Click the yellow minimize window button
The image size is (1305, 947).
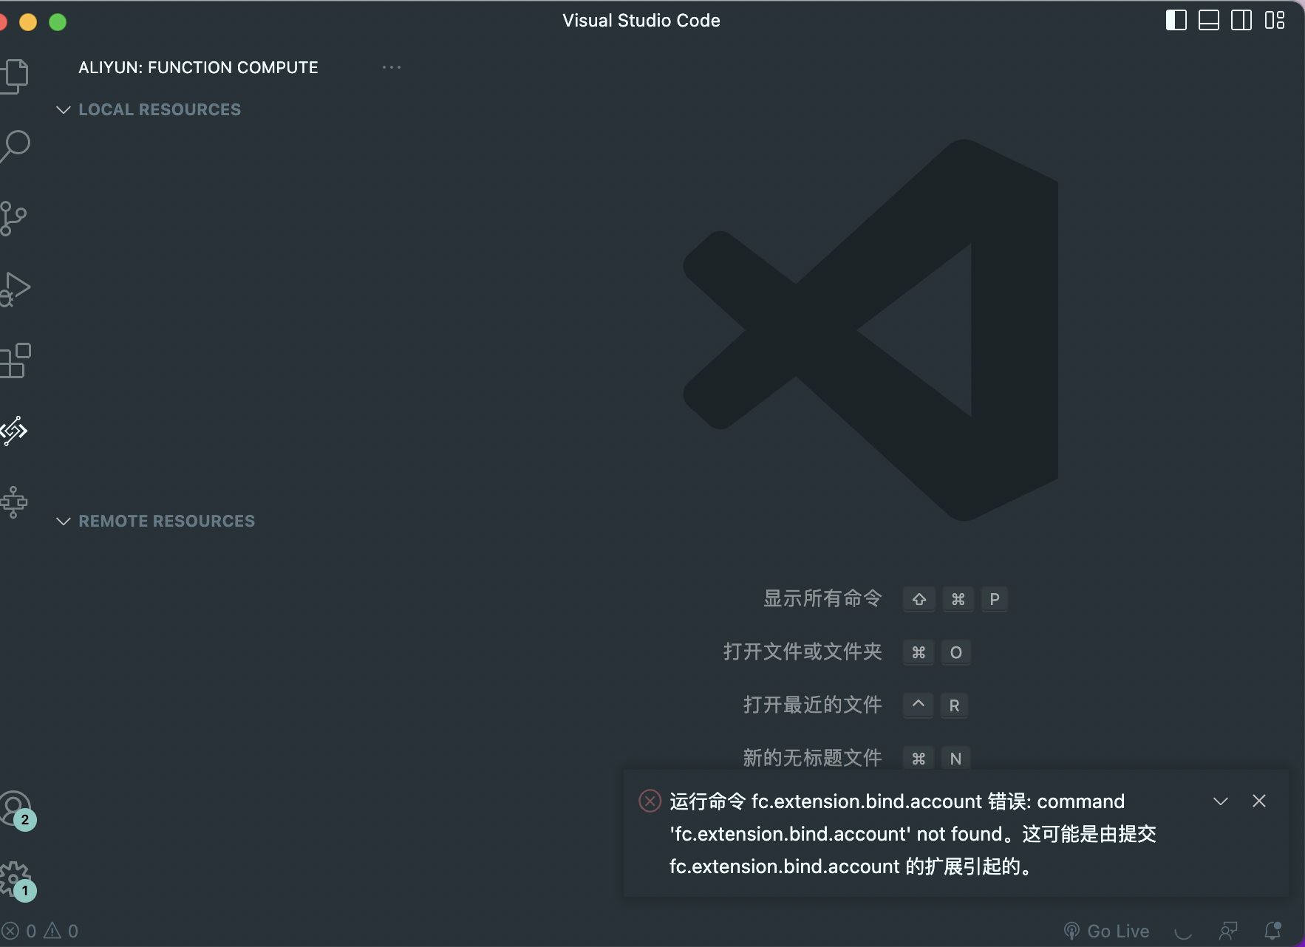(x=28, y=22)
